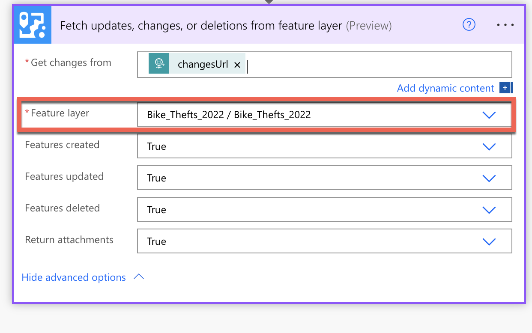
Task: Remove the changesUrl dynamic content token
Action: pyautogui.click(x=237, y=65)
